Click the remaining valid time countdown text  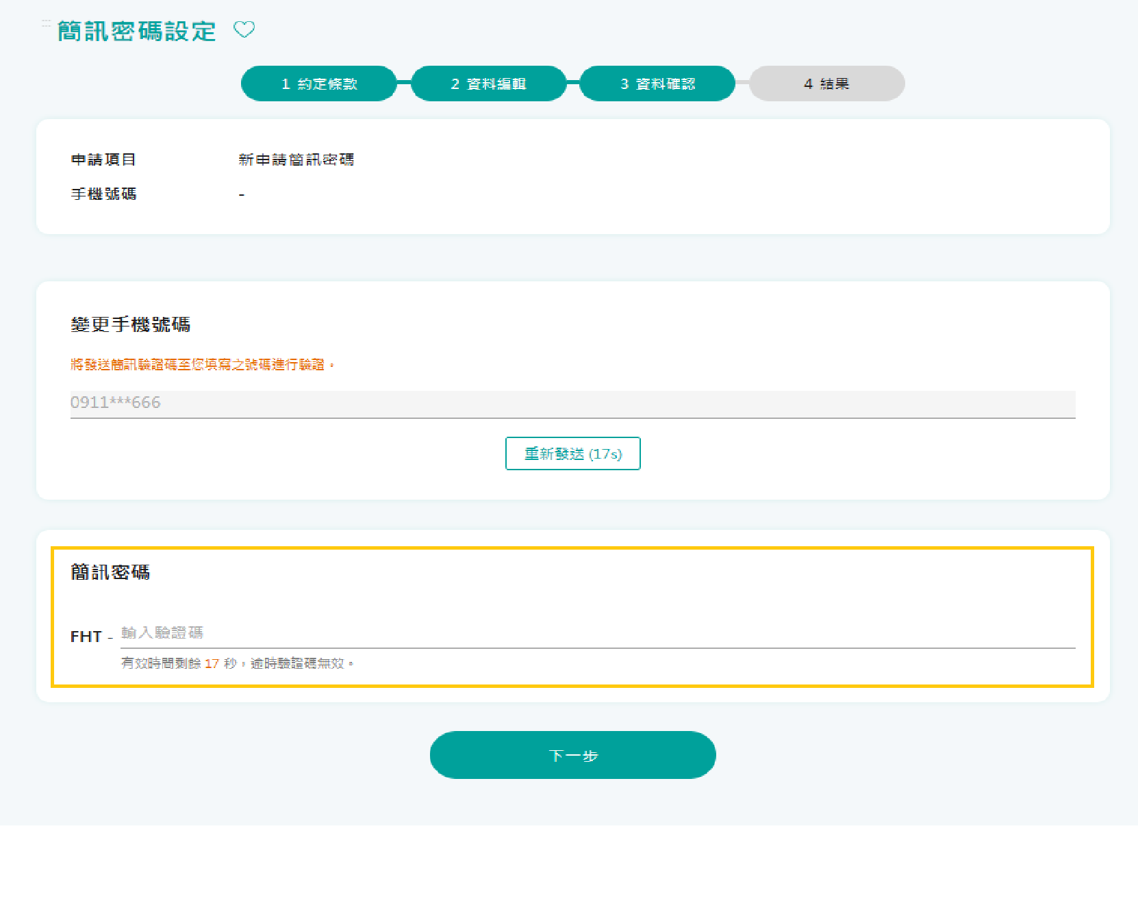click(237, 663)
